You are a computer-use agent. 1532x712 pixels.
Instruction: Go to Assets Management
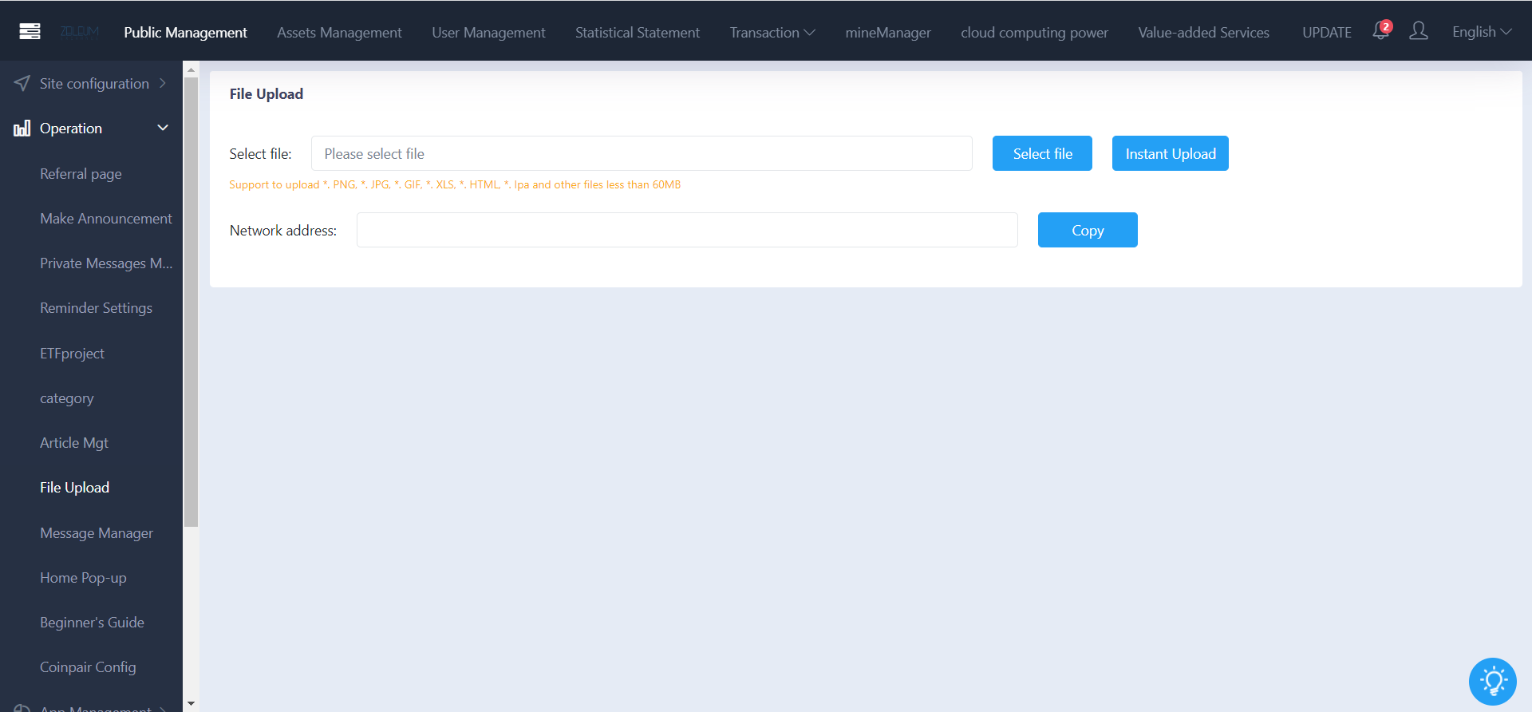click(339, 33)
